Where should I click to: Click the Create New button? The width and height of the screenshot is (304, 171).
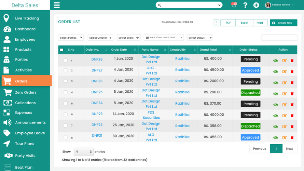284,23
